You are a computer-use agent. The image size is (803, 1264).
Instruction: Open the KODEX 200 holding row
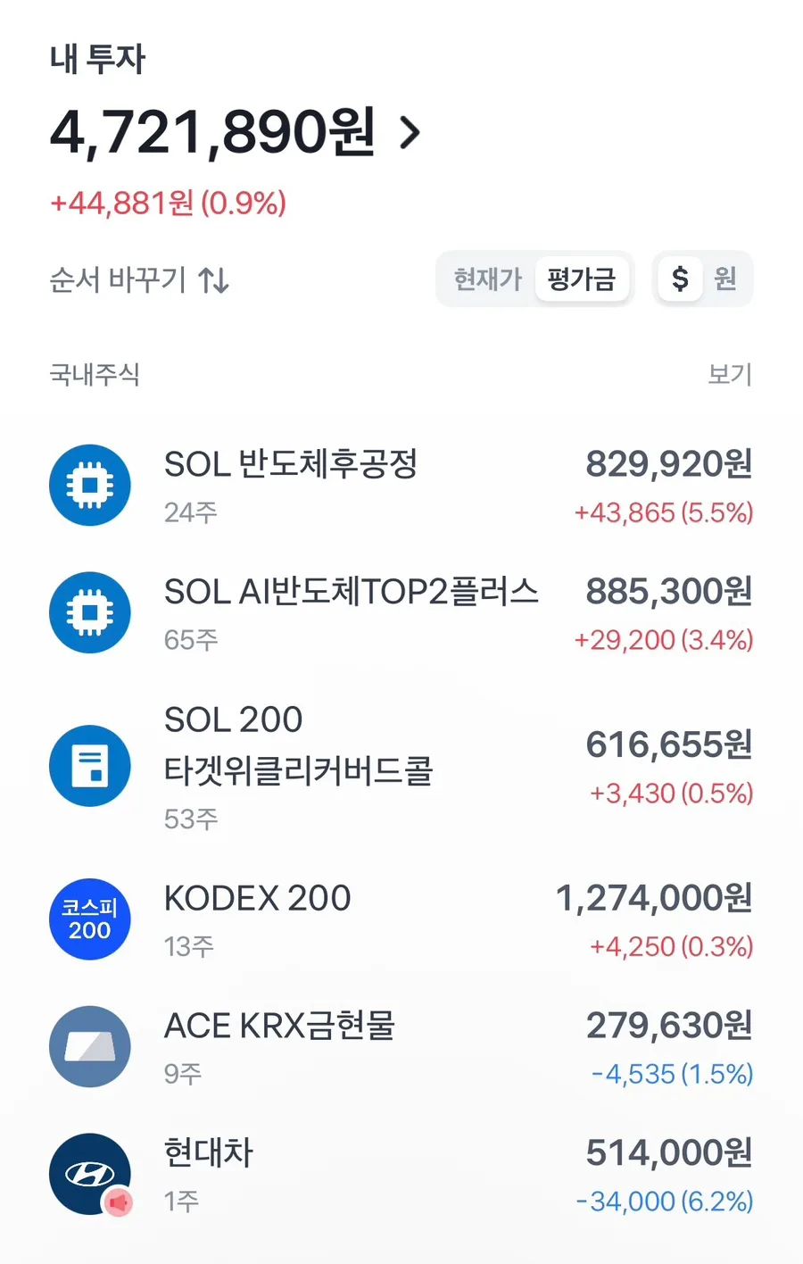[401, 919]
